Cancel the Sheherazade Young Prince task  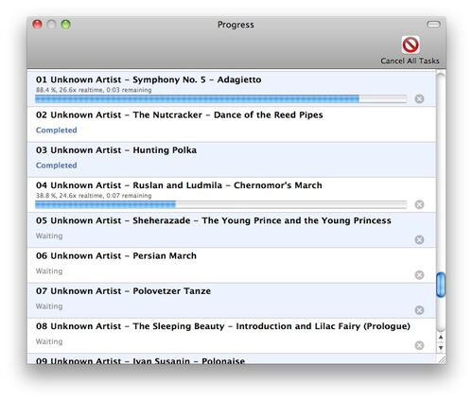(x=419, y=240)
